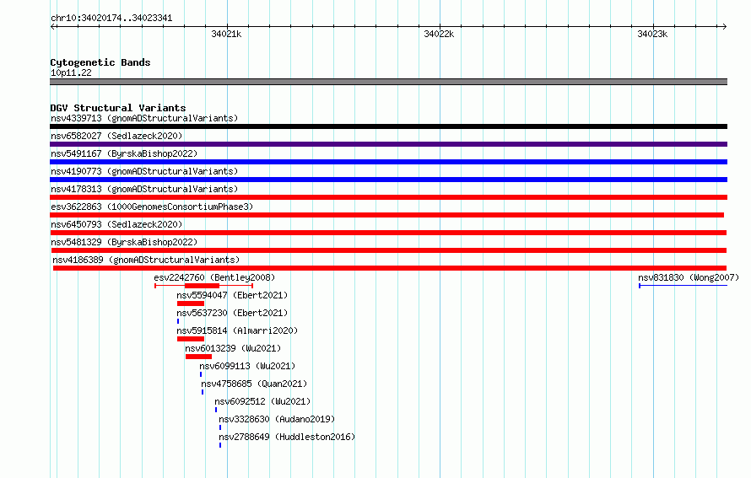Click nsv6450793 (Sedlazeck2020) label
Screen dimensions: 751x478
click(x=116, y=224)
